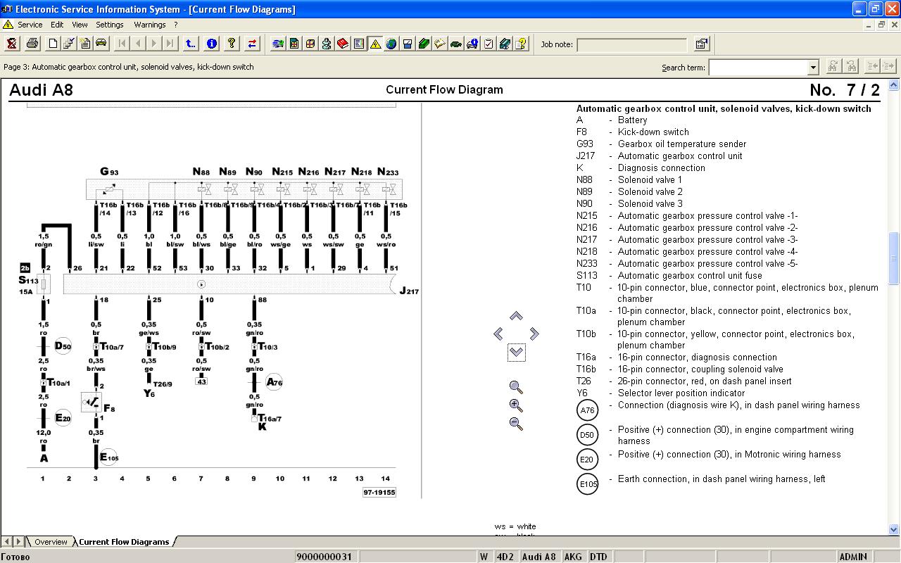Navigate diagram down with the down chevron
Viewport: 901px width, 563px height.
tap(516, 352)
